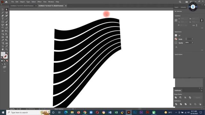Set the None color mode button
The height and width of the screenshot is (115, 205).
coord(7,61)
